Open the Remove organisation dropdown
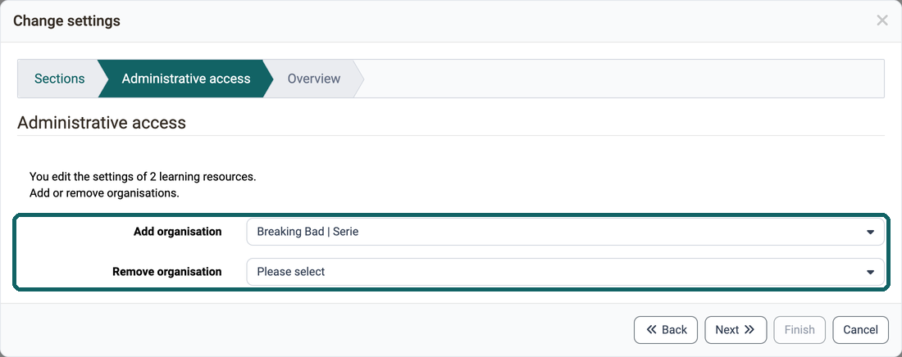 click(566, 271)
